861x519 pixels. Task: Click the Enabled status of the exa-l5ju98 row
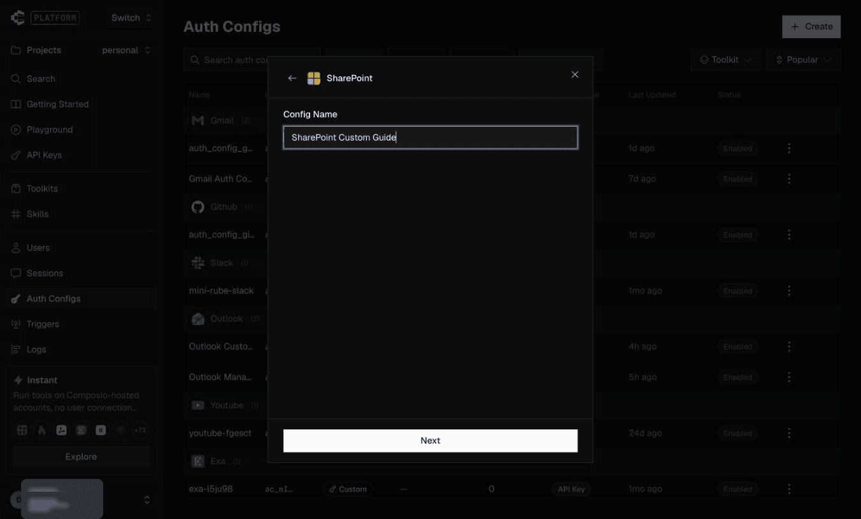coord(737,489)
